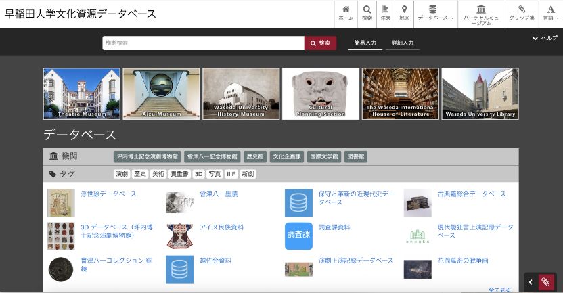Open 保守と革新の近現代史データベース link
563x293 pixels.
(356, 198)
